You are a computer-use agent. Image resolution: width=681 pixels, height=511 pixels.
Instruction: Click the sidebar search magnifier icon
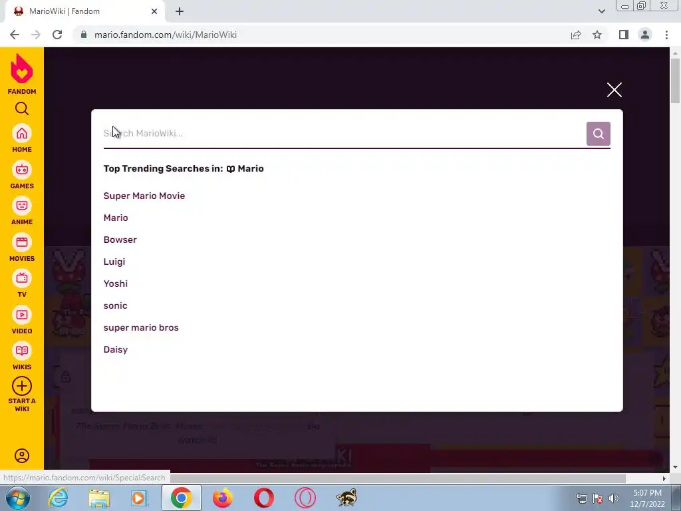tap(22, 108)
